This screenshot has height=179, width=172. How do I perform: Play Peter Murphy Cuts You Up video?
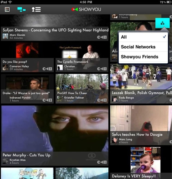click(55, 136)
